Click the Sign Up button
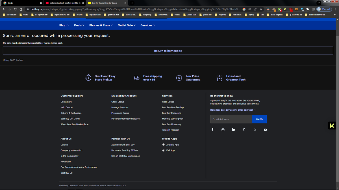Image resolution: width=339 pixels, height=190 pixels. point(259,119)
